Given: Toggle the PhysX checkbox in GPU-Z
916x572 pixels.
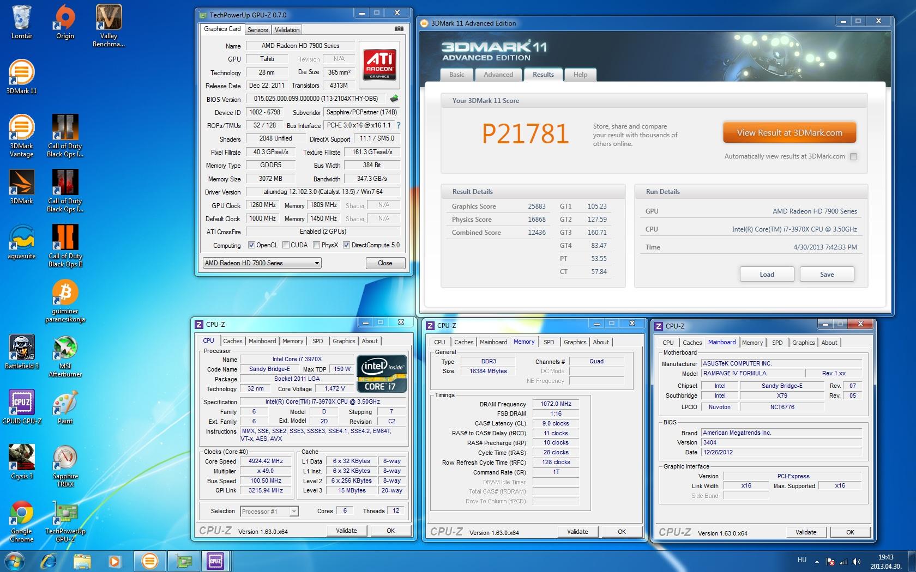Looking at the screenshot, I should click(x=316, y=245).
